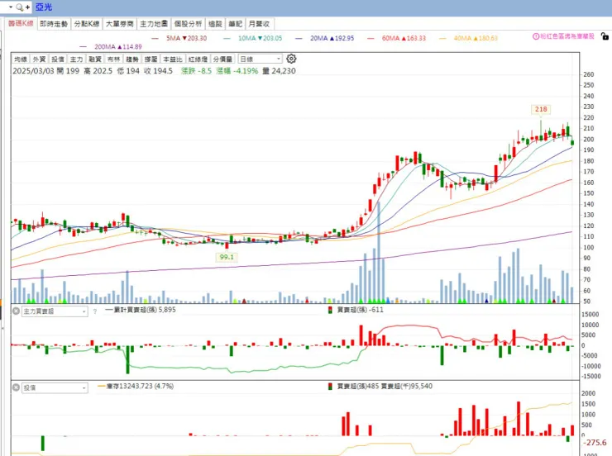
Task: Open the question mark help for 主力買賣超
Action: [x=95, y=311]
